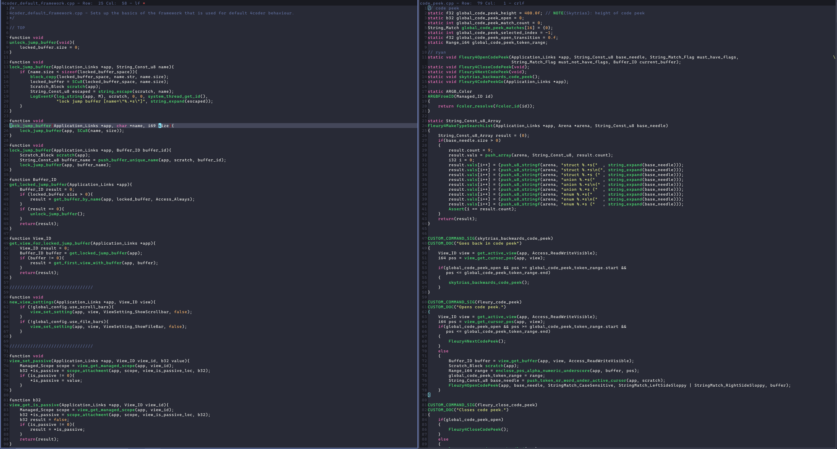Click 'new_view_settings' function name

(32, 302)
